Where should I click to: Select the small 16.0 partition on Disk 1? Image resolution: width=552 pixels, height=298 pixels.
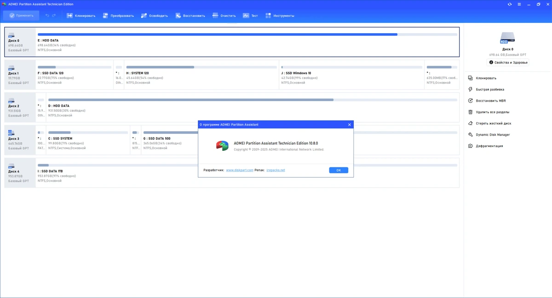119,74
